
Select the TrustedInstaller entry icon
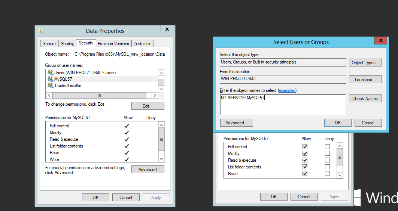click(x=50, y=86)
